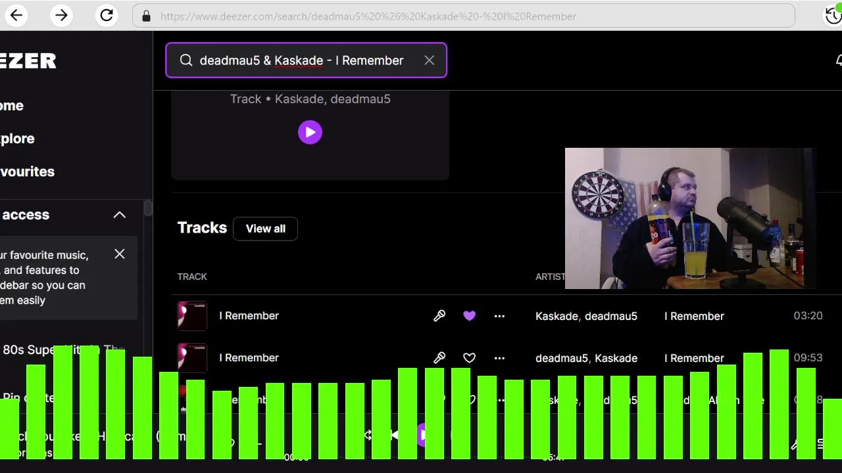The height and width of the screenshot is (473, 842).
Task: Open lyrics microphone for 09:53 I Remember
Action: click(439, 358)
